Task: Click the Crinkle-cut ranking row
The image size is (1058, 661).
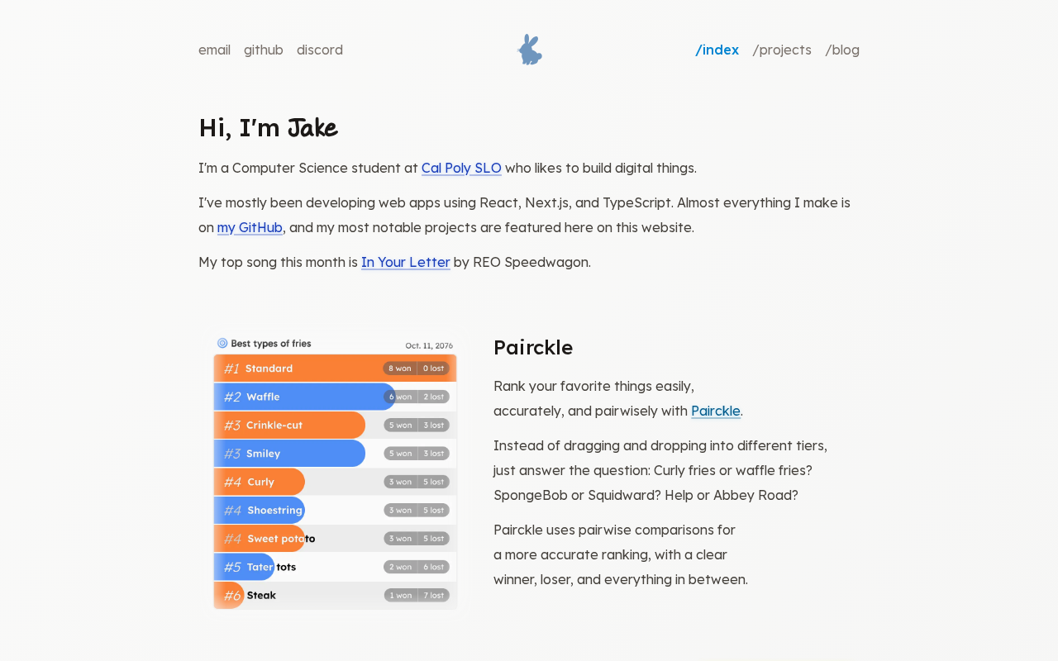Action: pyautogui.click(x=335, y=425)
